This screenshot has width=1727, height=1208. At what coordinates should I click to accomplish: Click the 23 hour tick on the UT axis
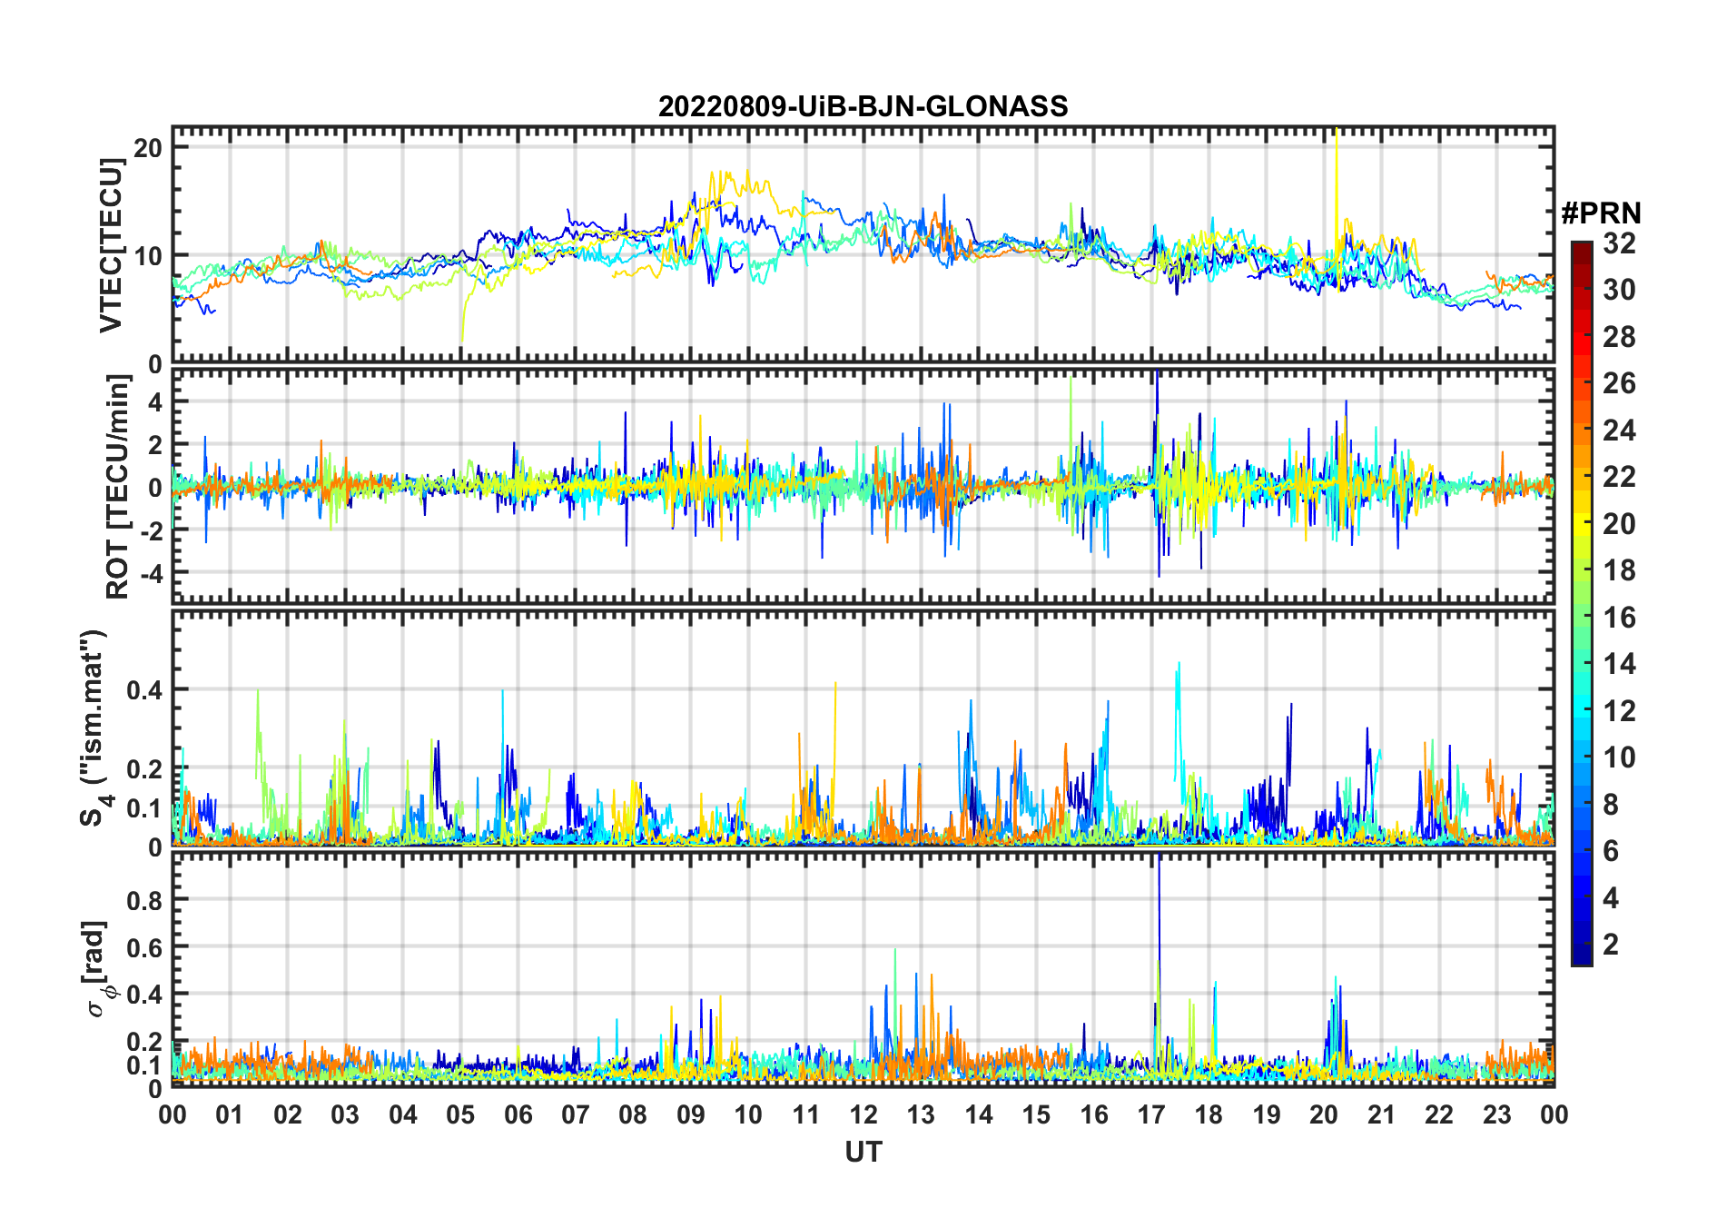(x=1496, y=1114)
